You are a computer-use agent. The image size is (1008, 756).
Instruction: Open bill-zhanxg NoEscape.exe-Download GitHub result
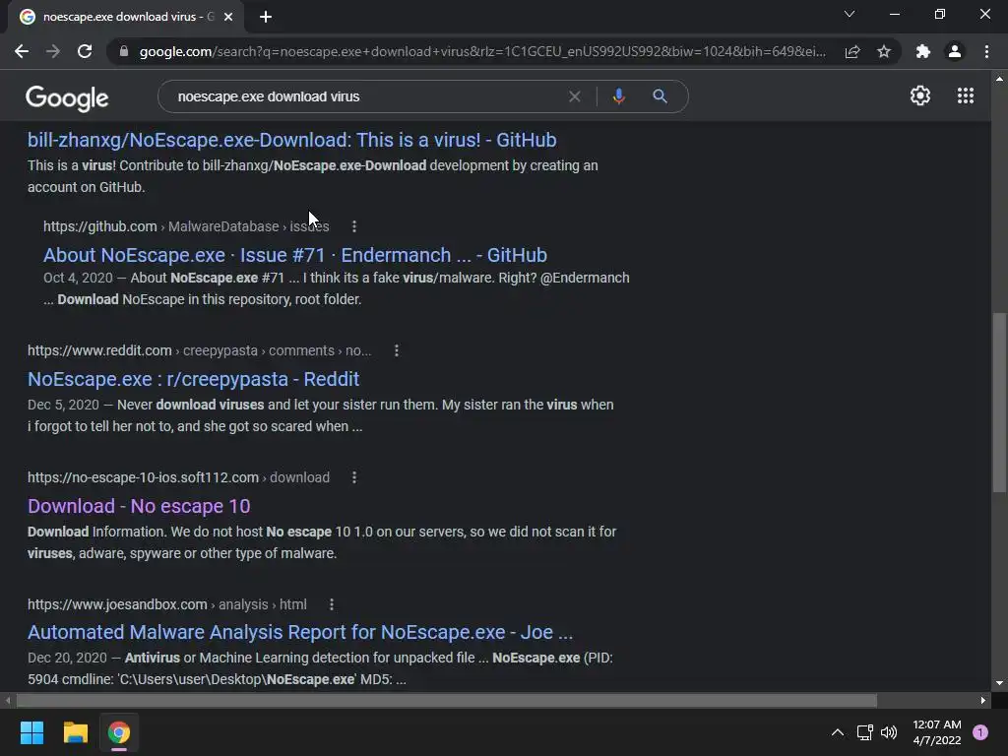click(x=291, y=140)
